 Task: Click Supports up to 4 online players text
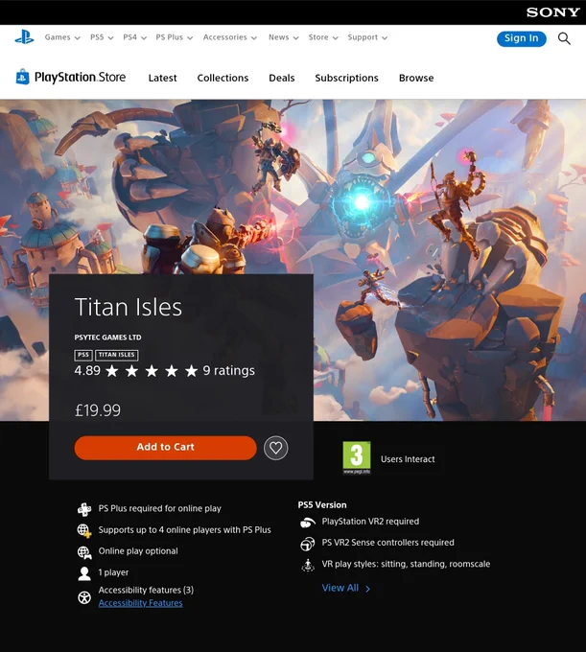185,529
